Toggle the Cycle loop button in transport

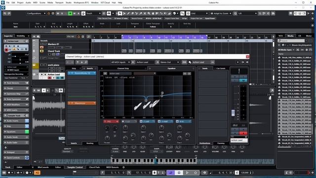tap(170, 173)
